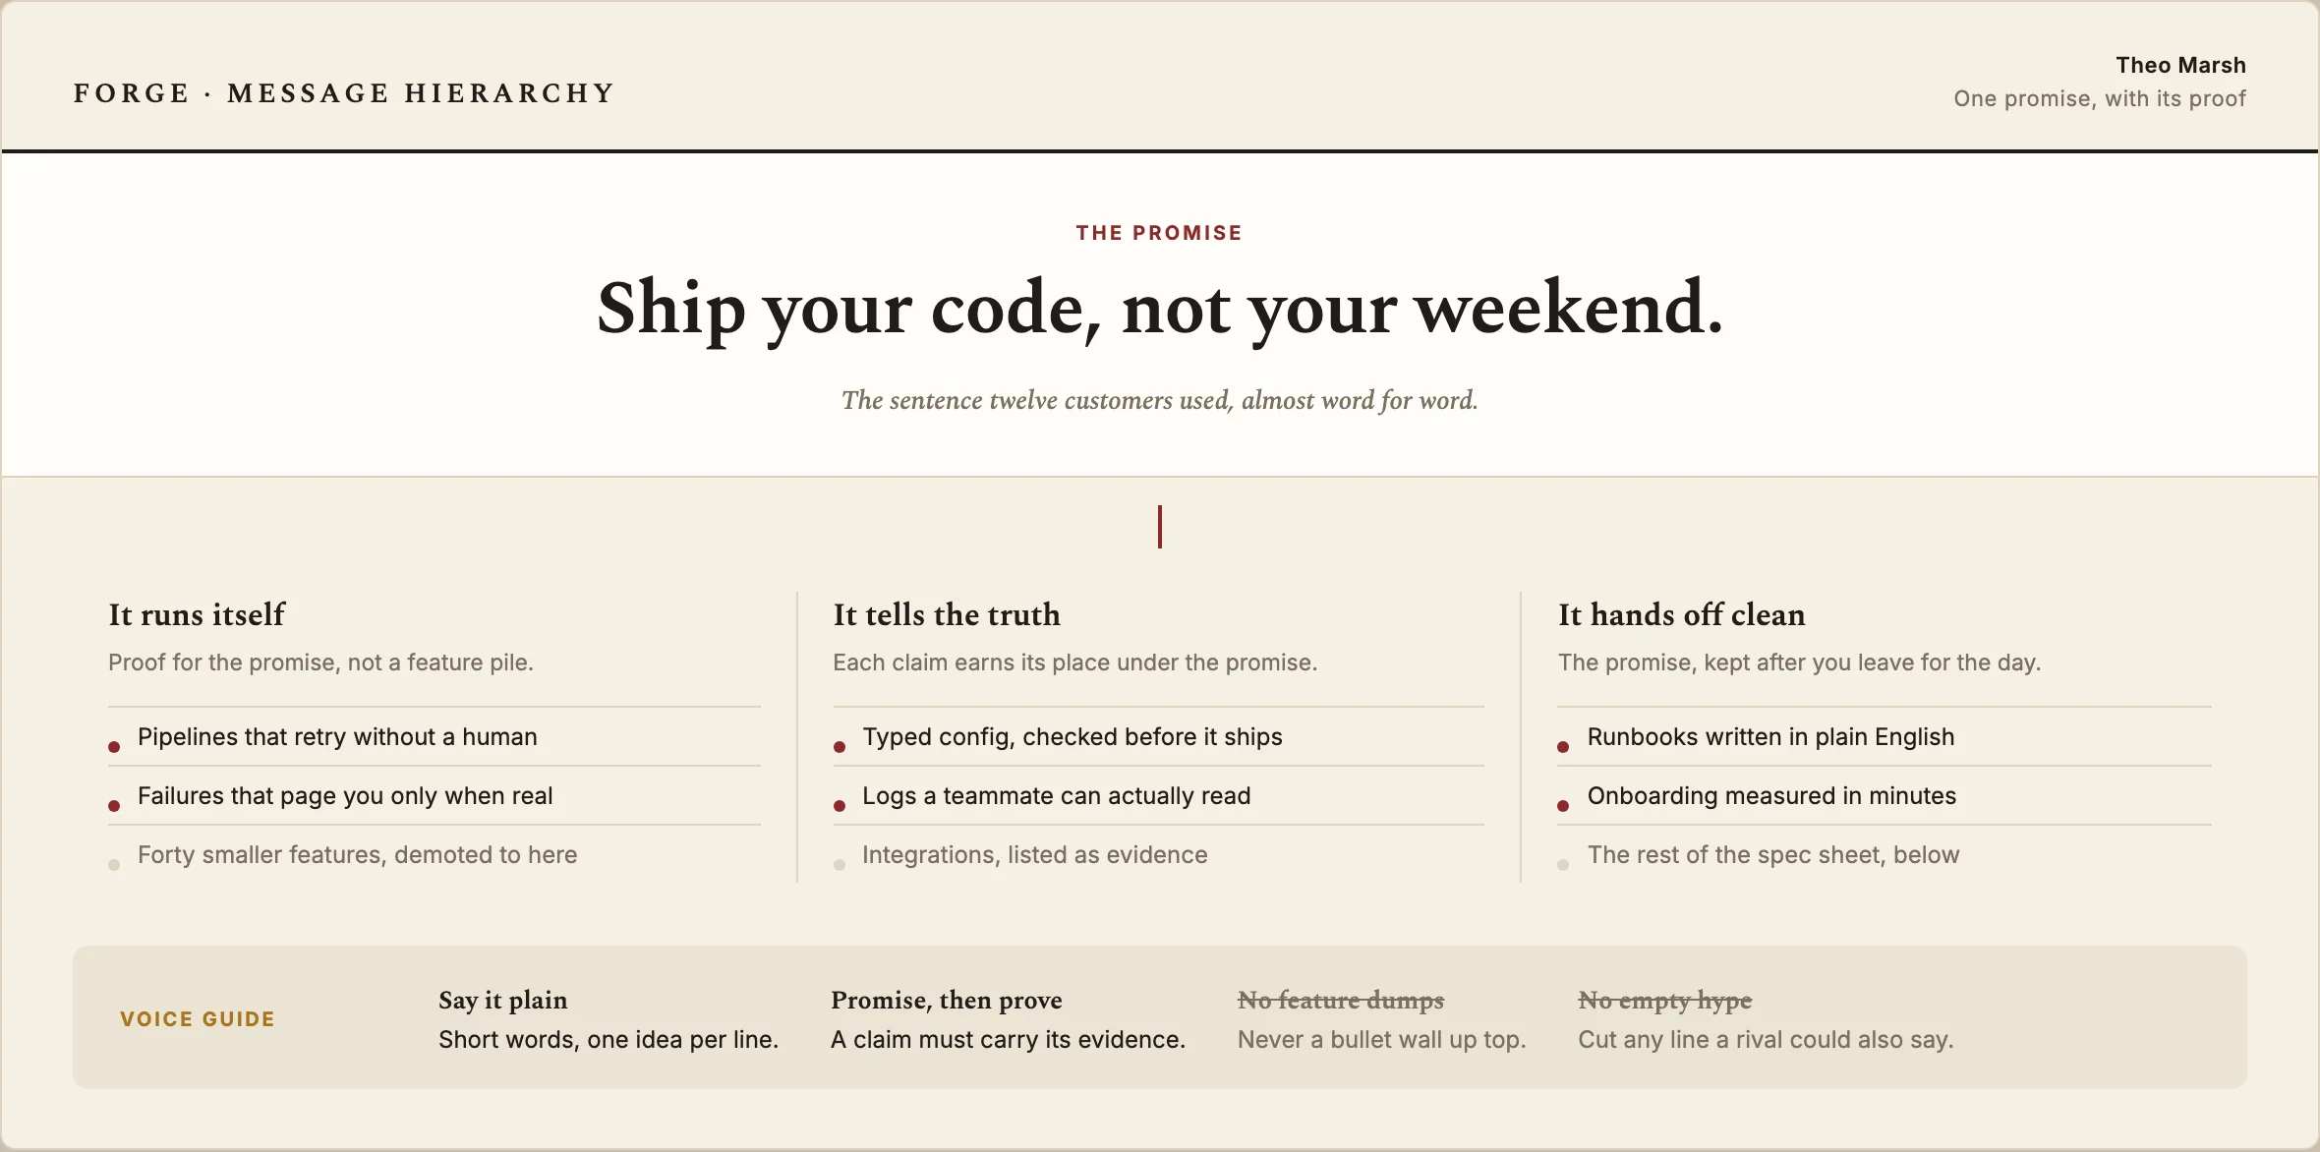Click the red vertical connector below the promise

tap(1160, 527)
